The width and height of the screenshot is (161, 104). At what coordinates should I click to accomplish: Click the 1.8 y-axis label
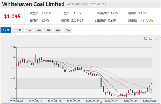pos(13,47)
